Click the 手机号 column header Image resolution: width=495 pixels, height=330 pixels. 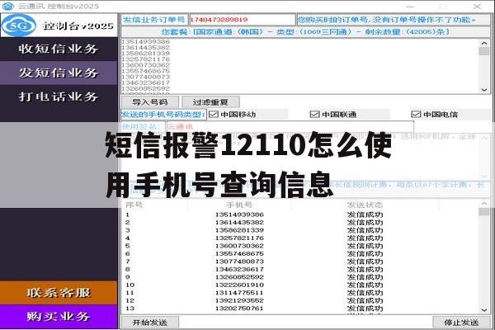click(x=239, y=205)
